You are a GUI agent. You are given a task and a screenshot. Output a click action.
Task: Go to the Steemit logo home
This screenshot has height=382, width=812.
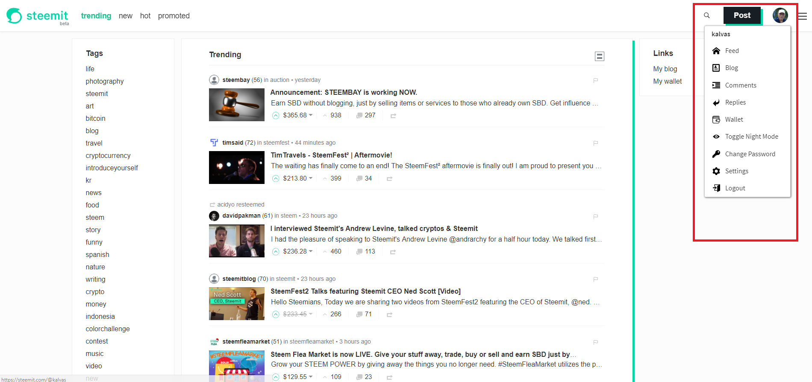tap(37, 16)
